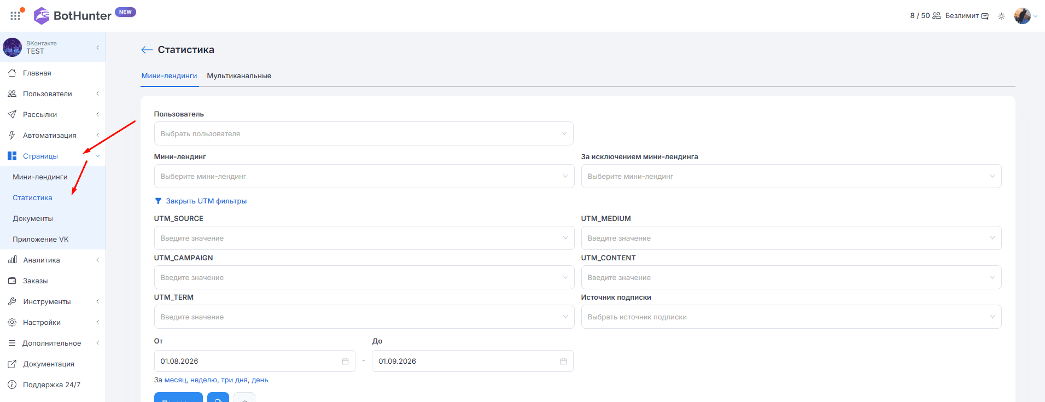This screenshot has width=1045, height=402.
Task: Click the Безлимит mail icon
Action: [985, 16]
